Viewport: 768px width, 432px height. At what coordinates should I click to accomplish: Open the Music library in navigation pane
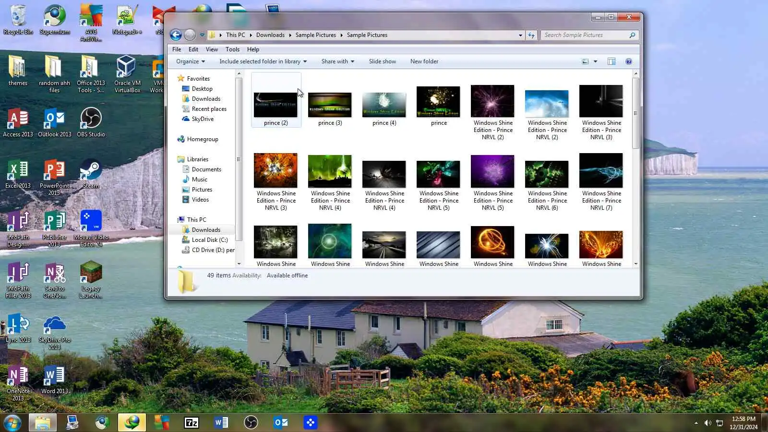click(200, 180)
